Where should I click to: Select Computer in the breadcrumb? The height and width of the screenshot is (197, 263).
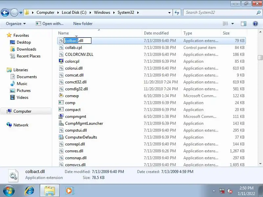pos(45,12)
